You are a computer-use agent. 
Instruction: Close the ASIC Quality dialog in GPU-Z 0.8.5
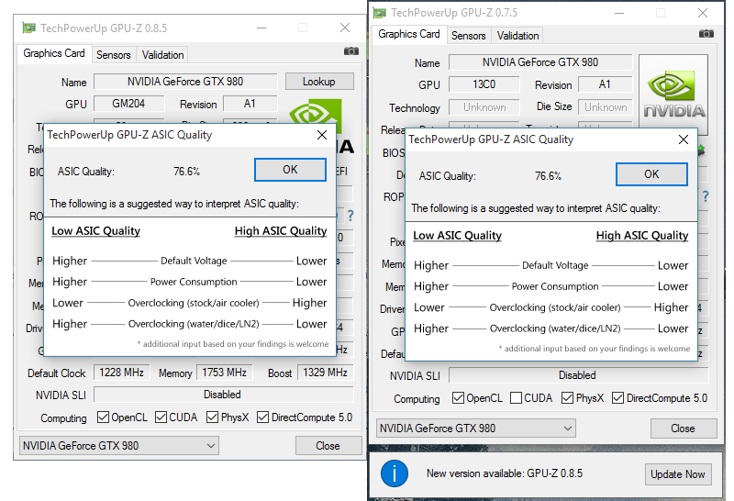[x=322, y=135]
